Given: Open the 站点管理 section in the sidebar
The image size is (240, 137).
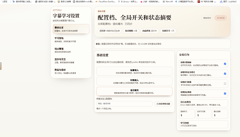Looking at the screenshot, I should click(x=71, y=50).
